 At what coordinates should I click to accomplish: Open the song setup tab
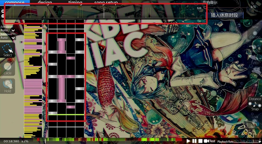[106, 3]
